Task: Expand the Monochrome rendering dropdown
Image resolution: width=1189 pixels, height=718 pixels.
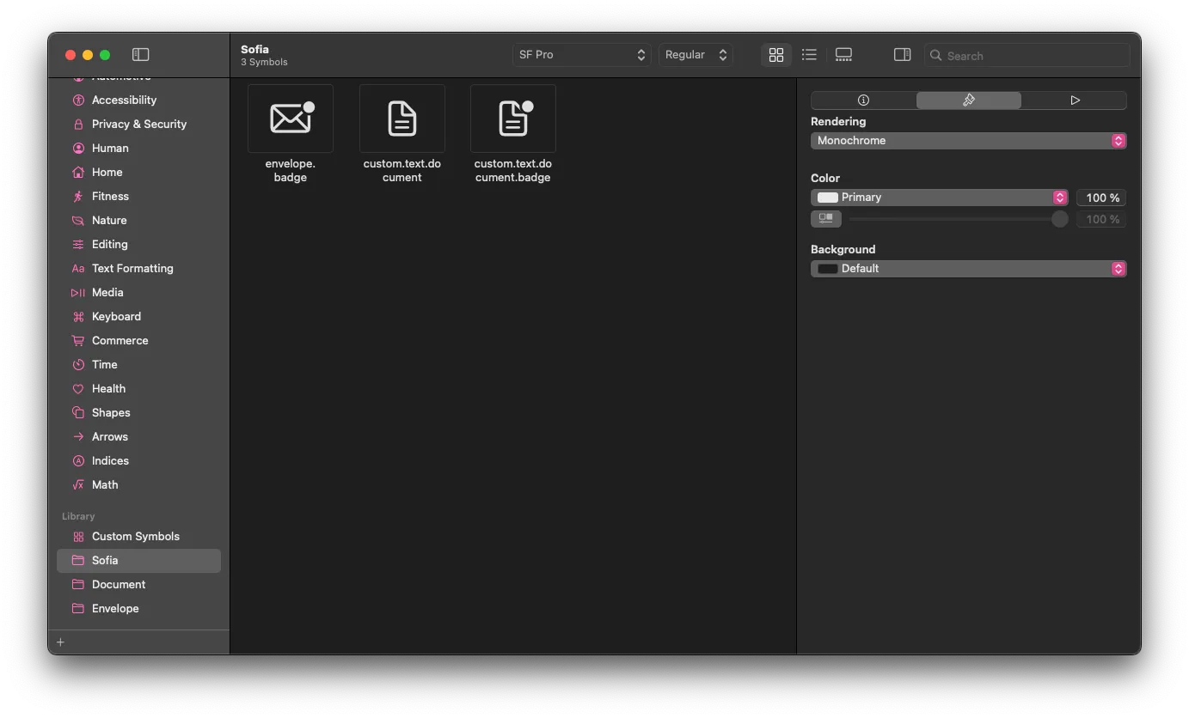Action: pyautogui.click(x=968, y=141)
